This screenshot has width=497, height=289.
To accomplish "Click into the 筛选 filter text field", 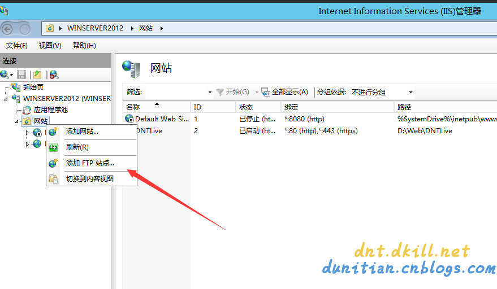I will point(176,92).
